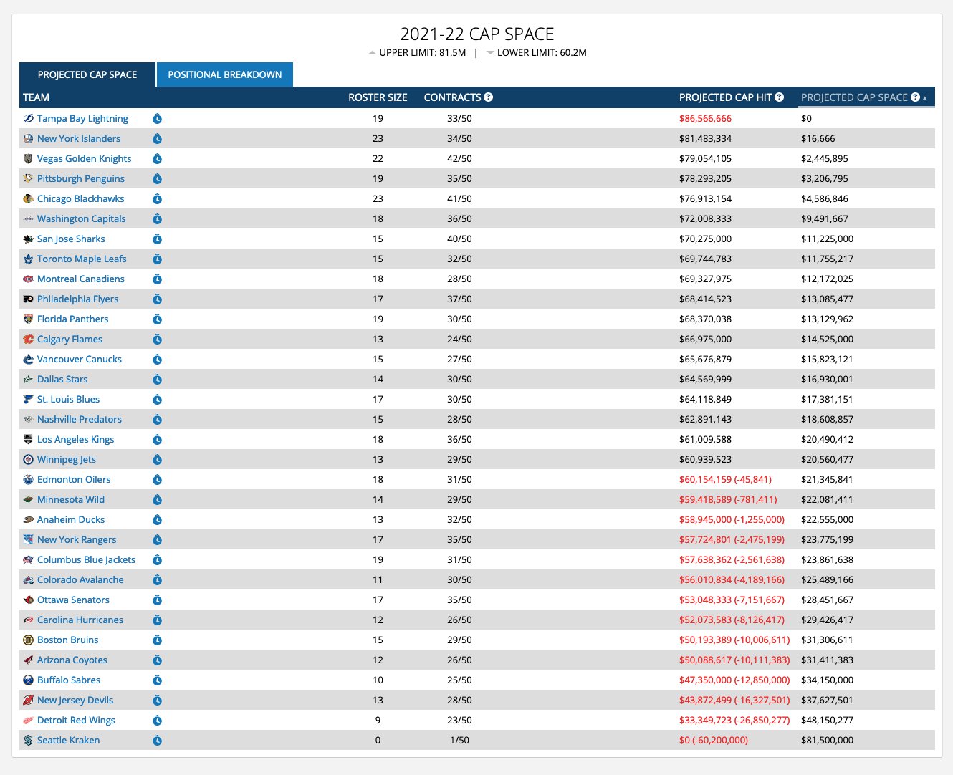Viewport: 953px width, 775px height.
Task: Open the clock icon for Edmonton Oilers
Action: point(157,480)
